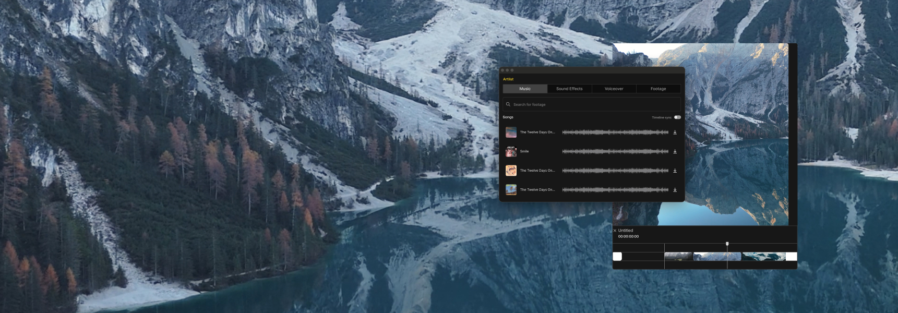Image resolution: width=898 pixels, height=313 pixels.
Task: Select the Music tab
Action: tap(525, 89)
